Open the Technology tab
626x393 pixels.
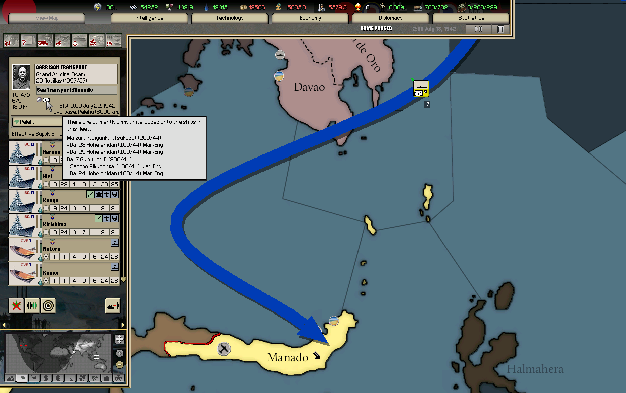tap(230, 18)
